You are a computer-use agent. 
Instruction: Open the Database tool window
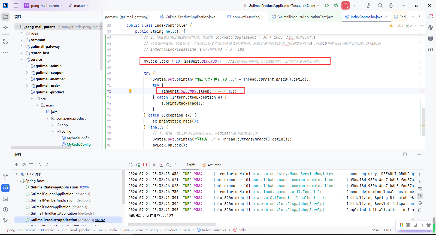point(431,38)
